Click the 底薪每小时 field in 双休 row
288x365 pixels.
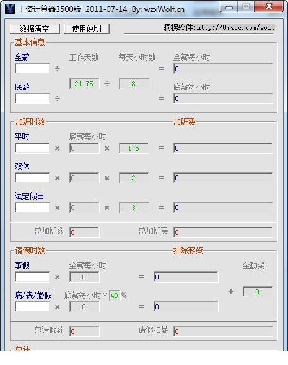(x=84, y=178)
